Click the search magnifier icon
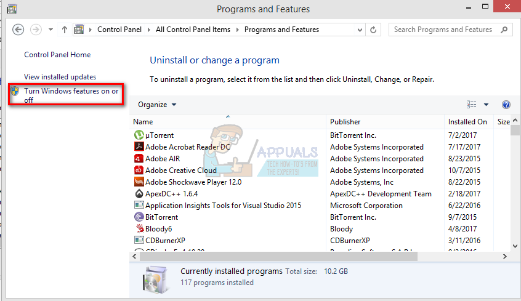Image resolution: width=521 pixels, height=301 pixels. coord(504,30)
